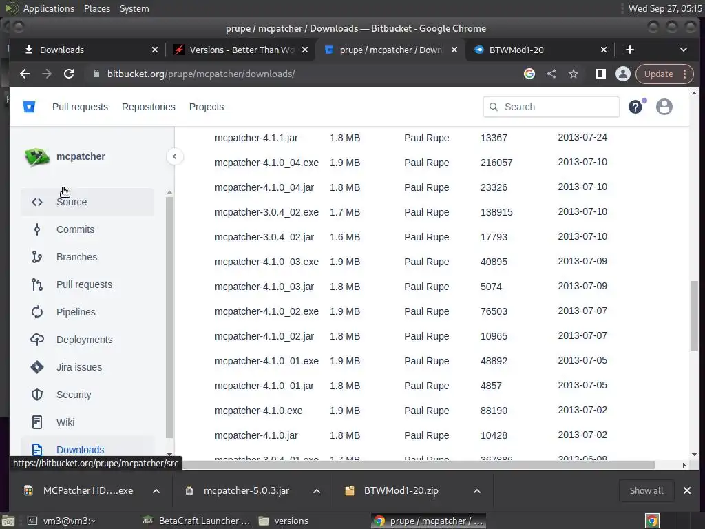Open Branches icon in sidebar

tap(37, 257)
